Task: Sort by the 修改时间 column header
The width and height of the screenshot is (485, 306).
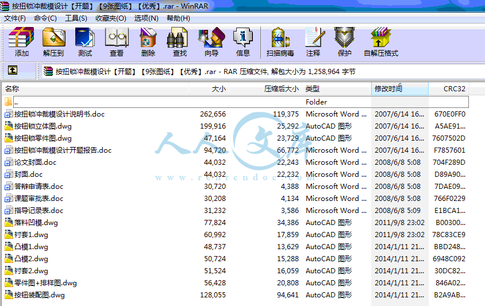Action: pyautogui.click(x=399, y=89)
